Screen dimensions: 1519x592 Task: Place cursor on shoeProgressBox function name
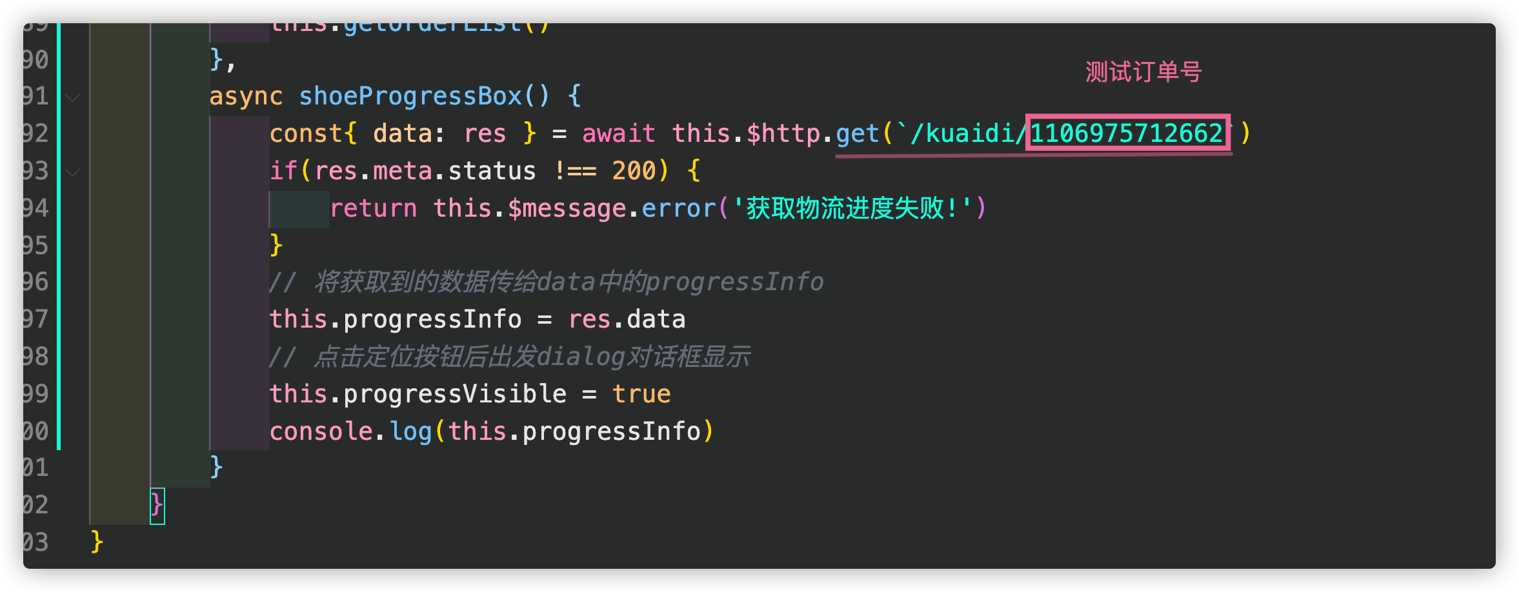point(410,96)
